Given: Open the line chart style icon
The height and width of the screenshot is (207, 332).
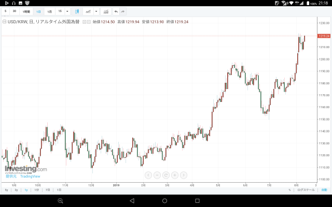Looking at the screenshot, I should (88, 11).
